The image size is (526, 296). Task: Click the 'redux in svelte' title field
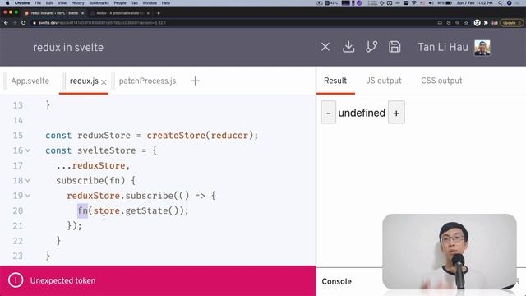[68, 48]
